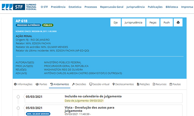Viewport: 194px width, 116px height.
Task: Switch to the Partes tab
Action: pyautogui.click(x=41, y=84)
